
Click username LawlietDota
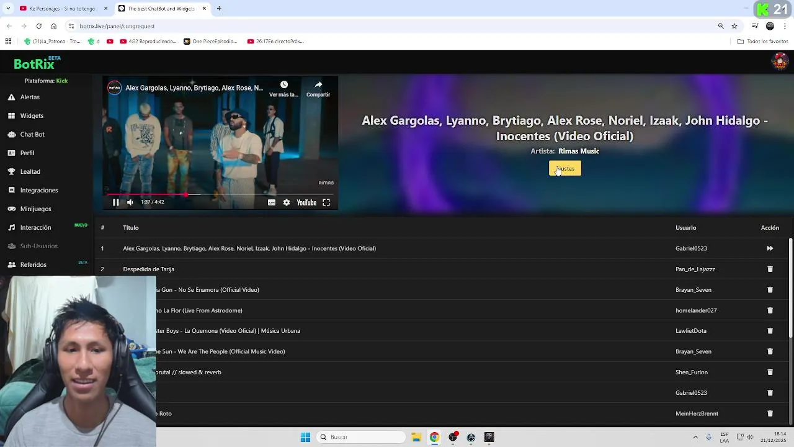tap(691, 331)
